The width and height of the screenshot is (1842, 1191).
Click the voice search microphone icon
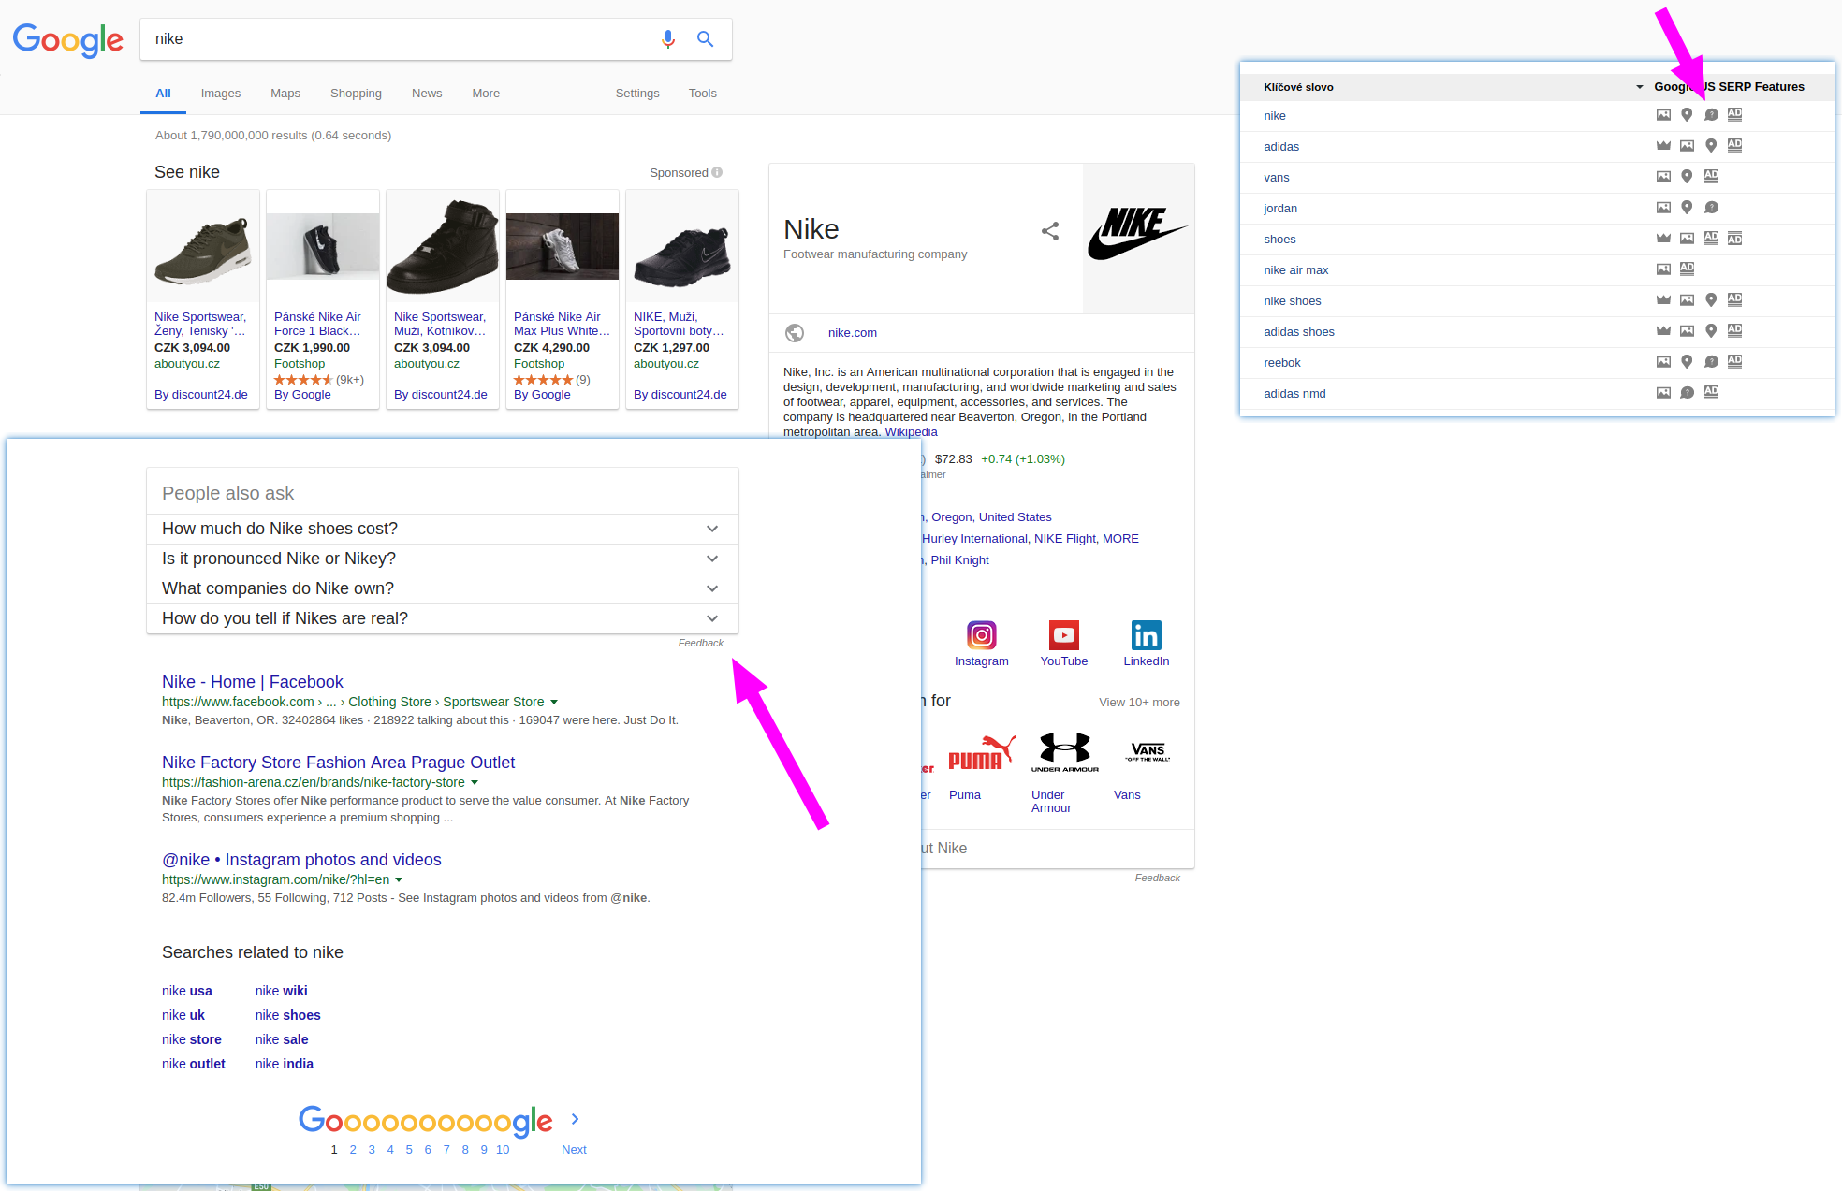coord(667,39)
